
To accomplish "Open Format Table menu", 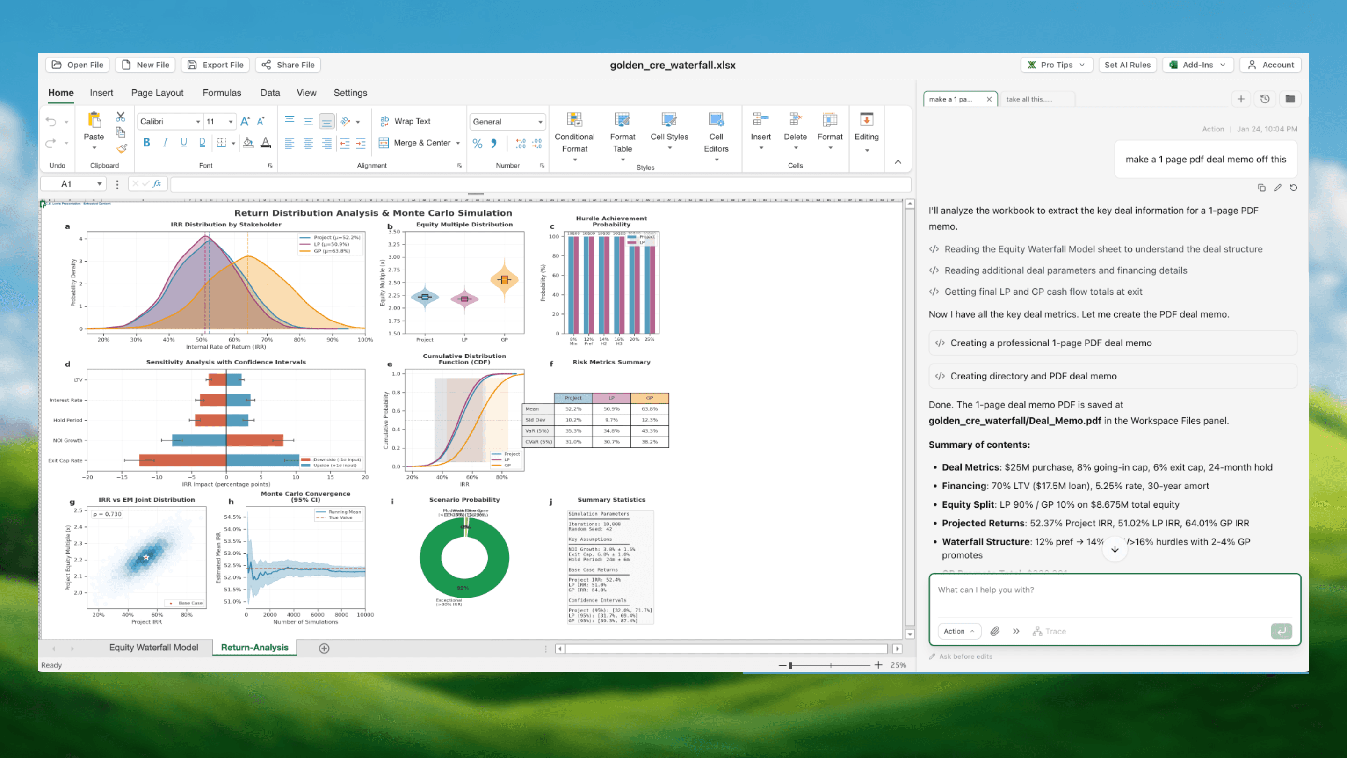I will pos(622,137).
